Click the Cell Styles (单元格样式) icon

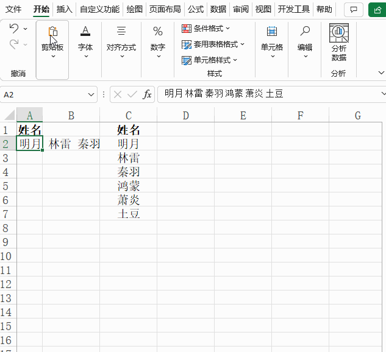pyautogui.click(x=187, y=60)
